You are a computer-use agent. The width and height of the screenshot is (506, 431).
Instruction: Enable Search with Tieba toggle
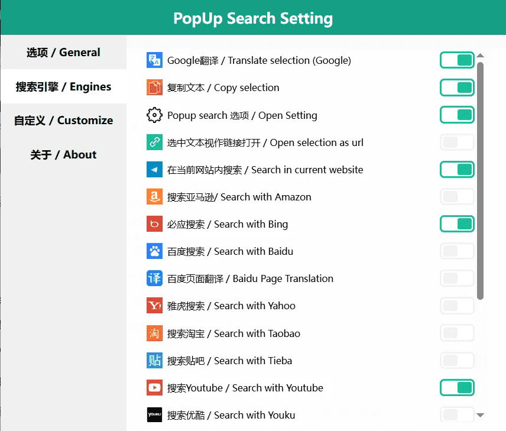[457, 360]
